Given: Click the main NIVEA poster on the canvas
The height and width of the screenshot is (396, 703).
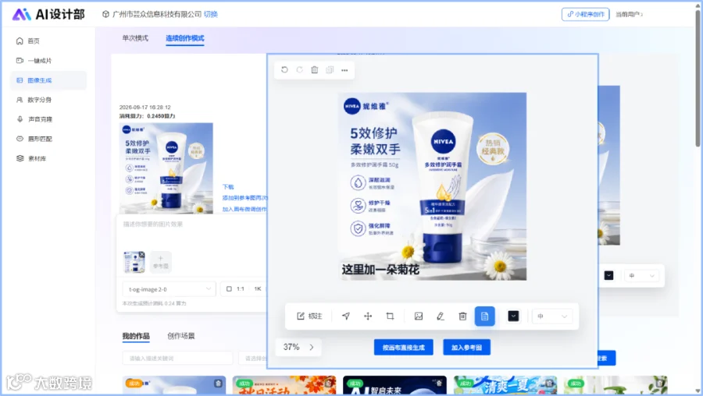Looking at the screenshot, I should (x=432, y=186).
